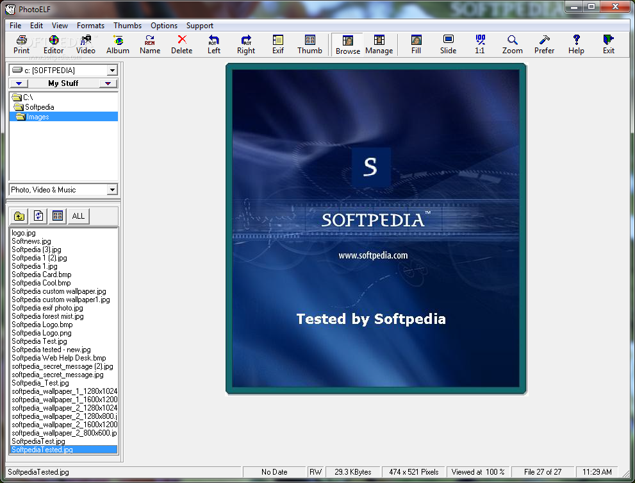Open the image Editor from toolbar

click(53, 44)
